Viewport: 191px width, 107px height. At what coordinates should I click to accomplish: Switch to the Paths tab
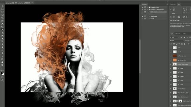point(184,34)
